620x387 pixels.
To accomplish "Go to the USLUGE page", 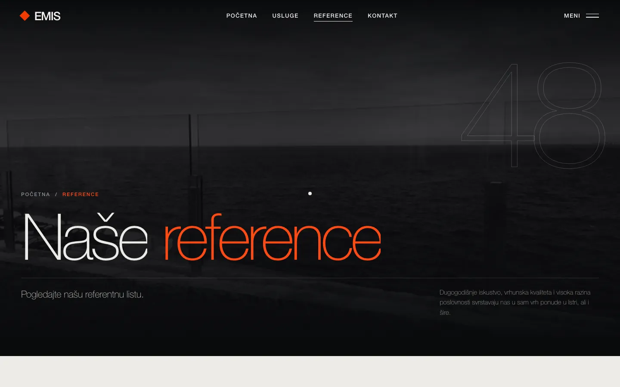I will [285, 16].
